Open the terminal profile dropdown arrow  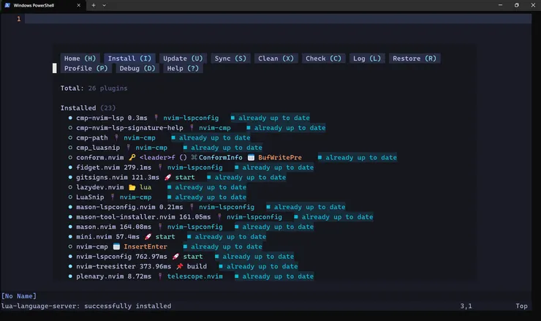(x=105, y=5)
